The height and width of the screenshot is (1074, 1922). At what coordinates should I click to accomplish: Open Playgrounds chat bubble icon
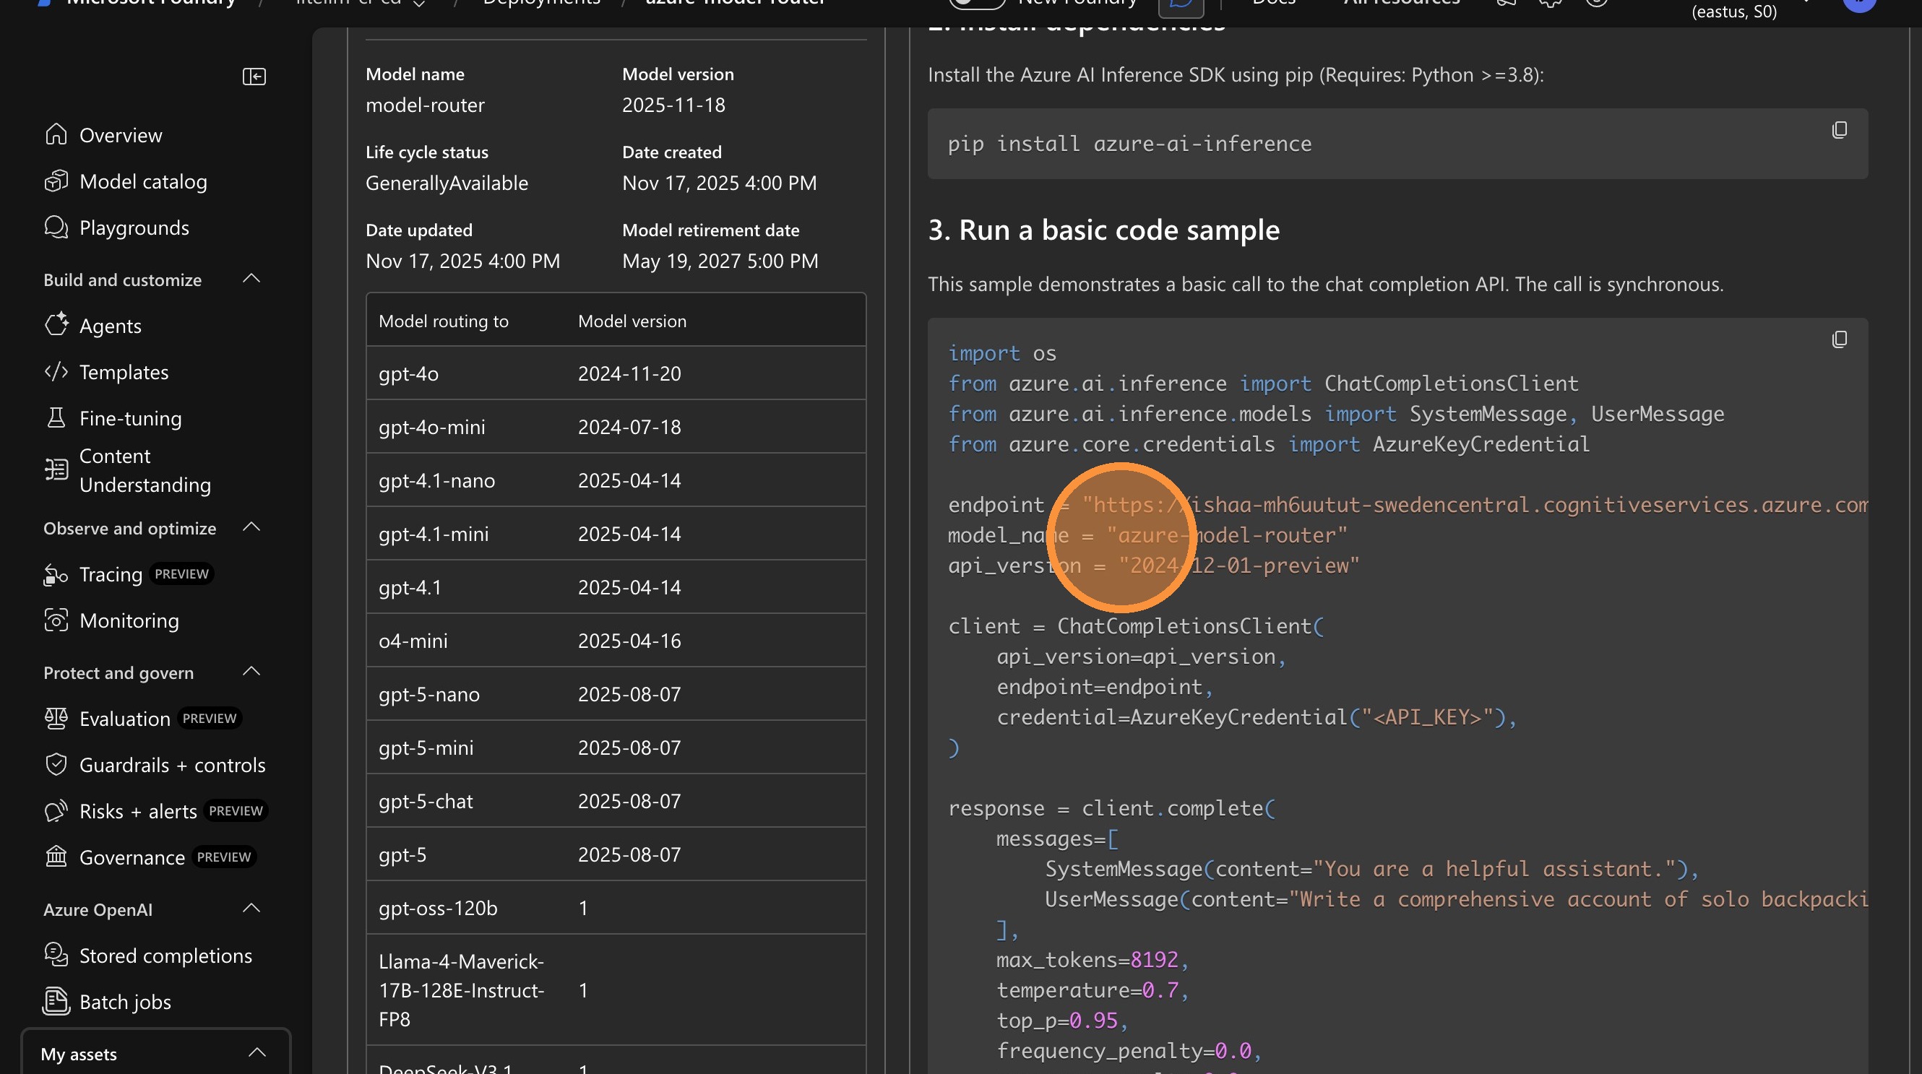click(x=56, y=228)
